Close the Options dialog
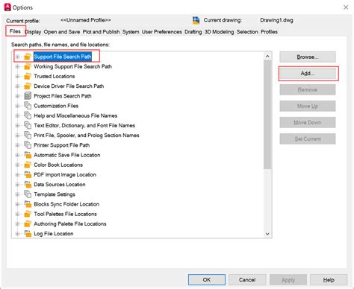The image size is (354, 289). click(x=346, y=7)
